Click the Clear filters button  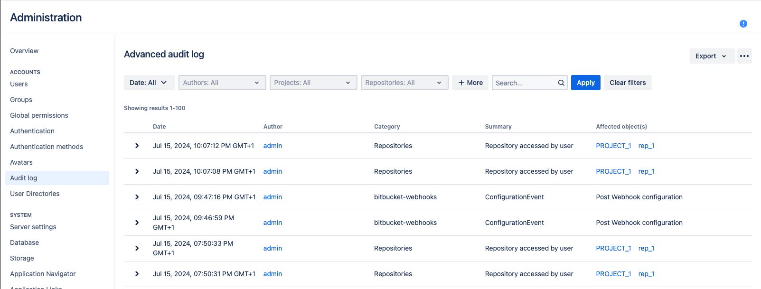point(627,83)
